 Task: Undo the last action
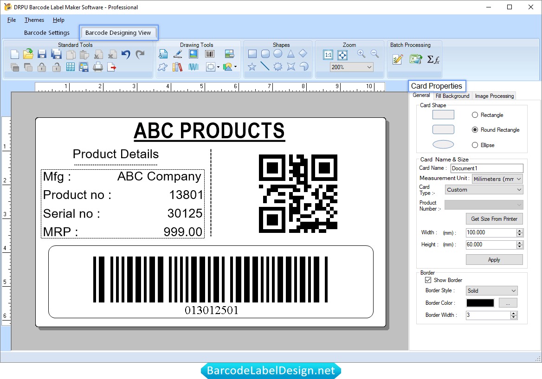pos(126,54)
